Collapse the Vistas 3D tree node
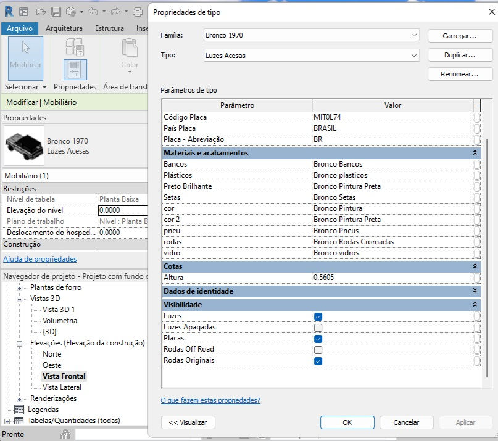The height and width of the screenshot is (441, 498). click(x=19, y=299)
